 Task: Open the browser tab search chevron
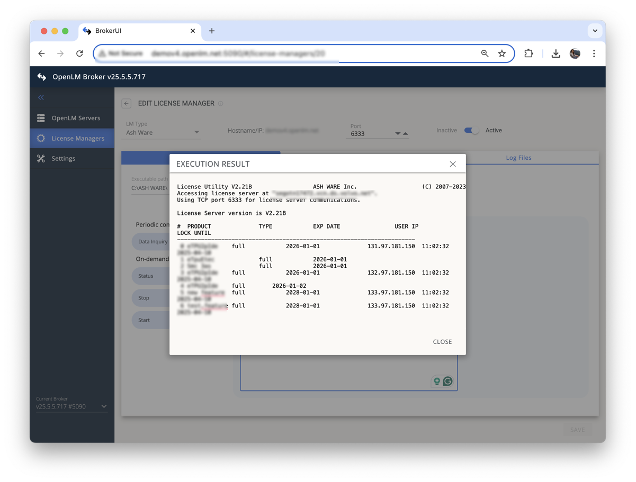click(x=595, y=31)
